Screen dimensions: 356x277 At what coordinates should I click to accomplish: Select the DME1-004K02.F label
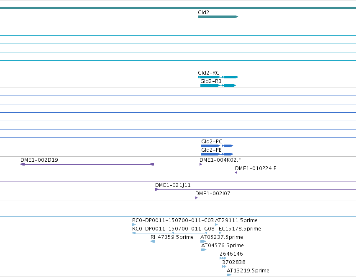tap(220, 160)
